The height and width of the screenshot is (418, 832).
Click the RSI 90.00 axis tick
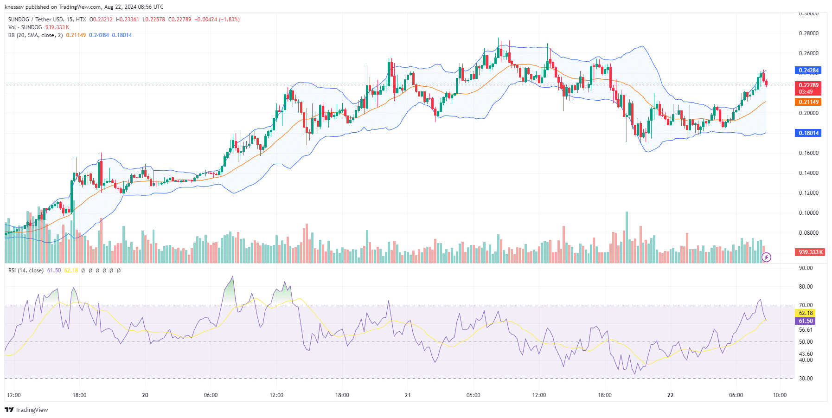click(806, 268)
